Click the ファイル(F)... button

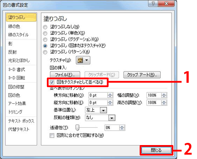(65, 75)
